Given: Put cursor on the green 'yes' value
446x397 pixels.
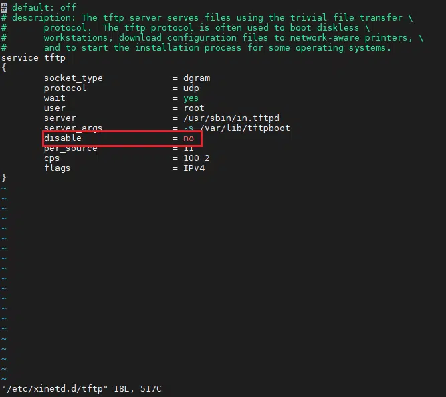Looking at the screenshot, I should (191, 98).
